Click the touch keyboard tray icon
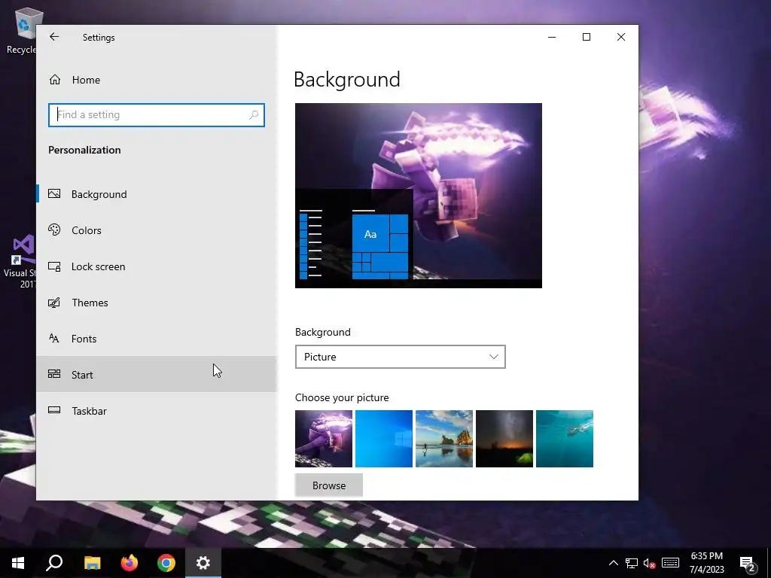Viewport: 771px width, 578px height. click(x=670, y=563)
